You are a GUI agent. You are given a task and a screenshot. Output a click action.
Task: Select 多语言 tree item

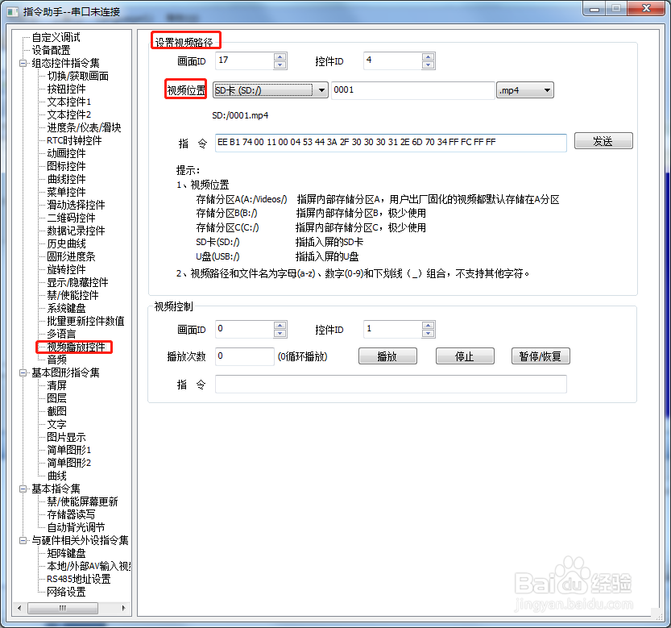point(61,334)
